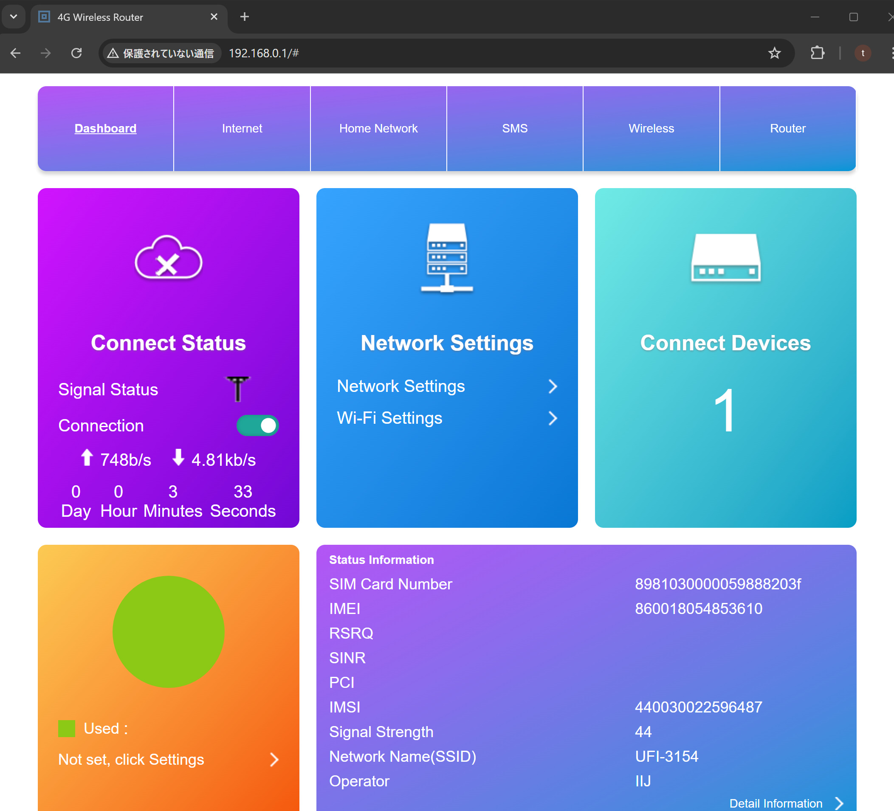Open the browser extensions puzzle icon
This screenshot has height=811, width=894.
[x=817, y=53]
